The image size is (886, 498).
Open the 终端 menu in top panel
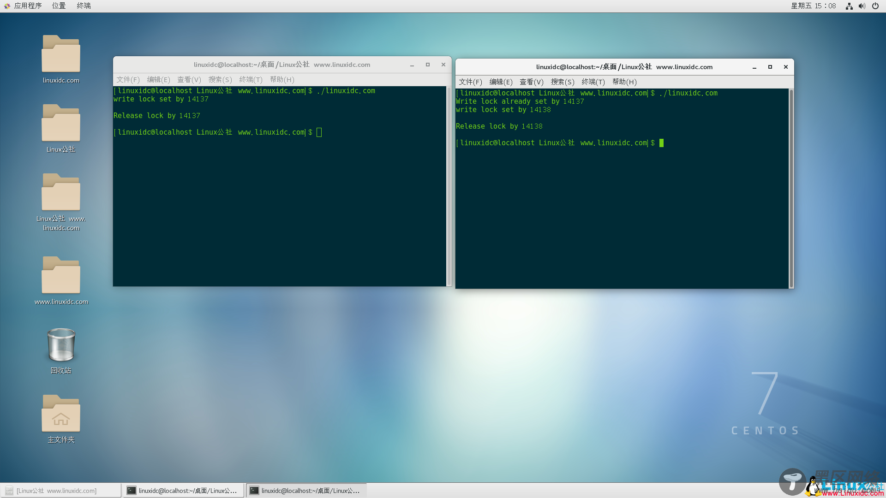click(84, 6)
